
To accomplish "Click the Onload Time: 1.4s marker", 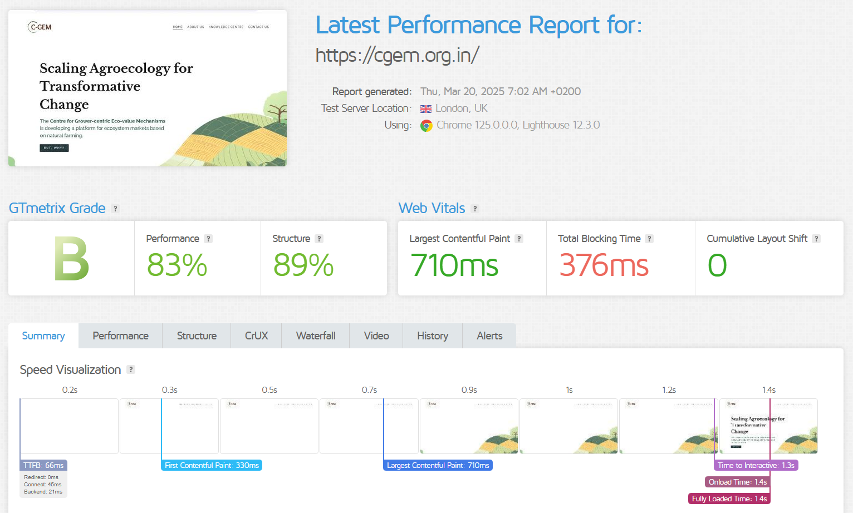I will click(738, 482).
